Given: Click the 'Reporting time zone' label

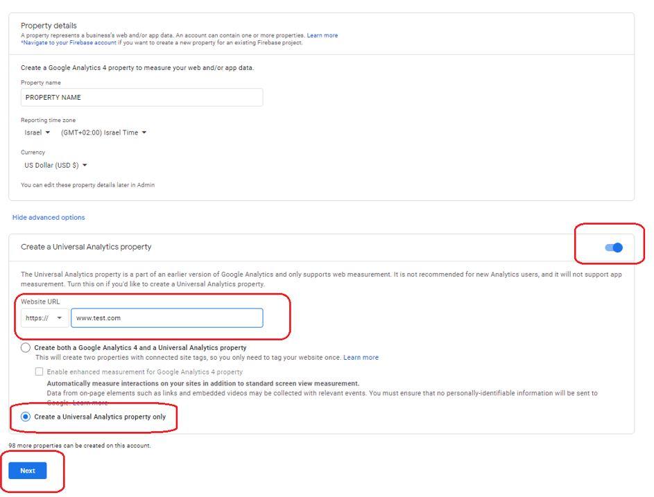Looking at the screenshot, I should (48, 120).
